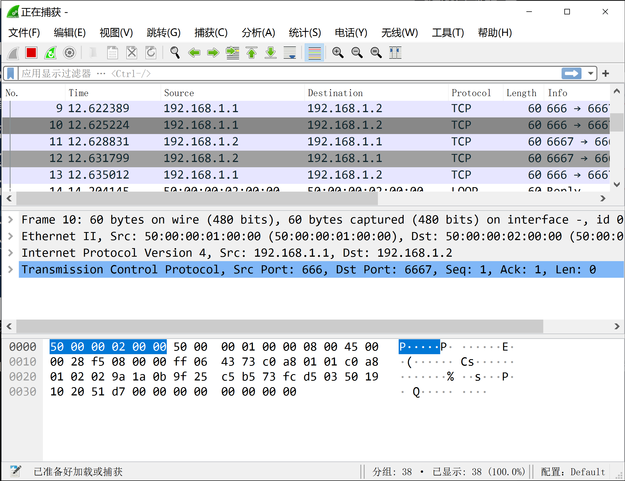Zoom in main window text
Viewport: 625px width, 481px height.
pyautogui.click(x=338, y=53)
